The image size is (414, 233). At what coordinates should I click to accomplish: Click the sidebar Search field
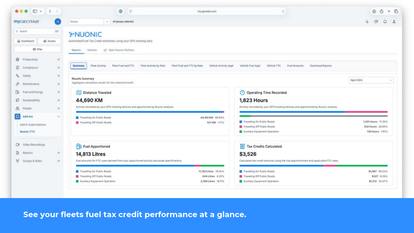pyautogui.click(x=38, y=31)
